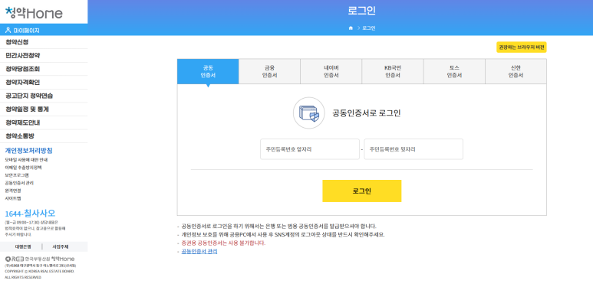The height and width of the screenshot is (297, 593).
Task: Open the 청약자격확인 menu
Action: click(44, 82)
